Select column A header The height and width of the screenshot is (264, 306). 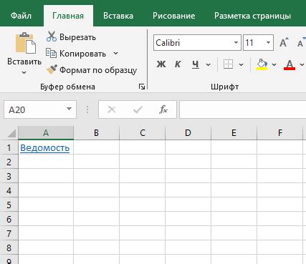point(46,133)
